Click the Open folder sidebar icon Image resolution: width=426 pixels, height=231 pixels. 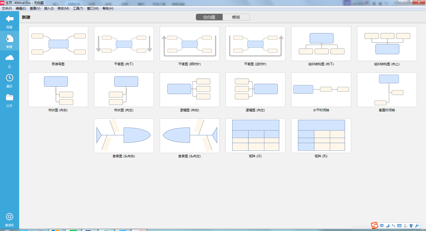point(10,97)
